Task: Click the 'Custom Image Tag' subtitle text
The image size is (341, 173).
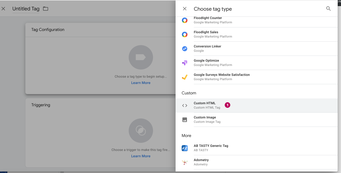Action: [207, 122]
